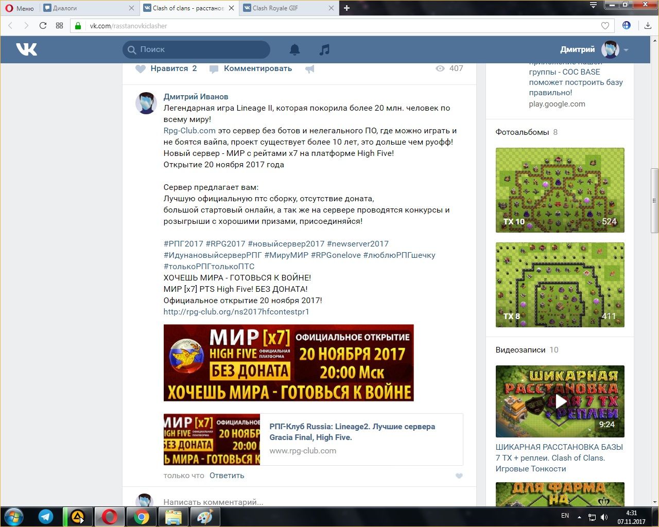Click the green padlock security icon
The width and height of the screenshot is (659, 527).
point(78,26)
